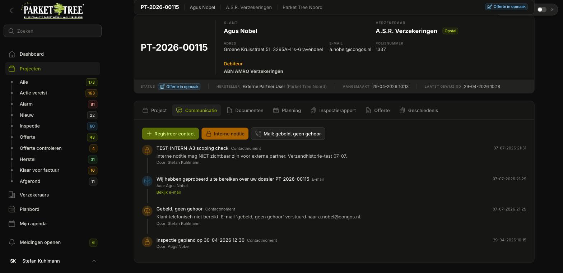Click the SK user avatar initials
The image size is (563, 273).
pyautogui.click(x=13, y=261)
